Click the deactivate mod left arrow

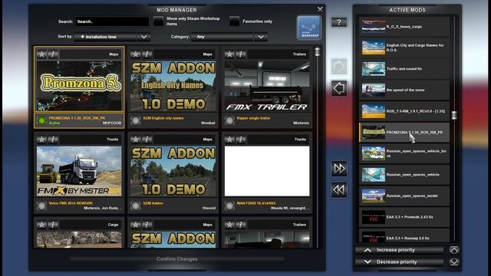[x=339, y=88]
